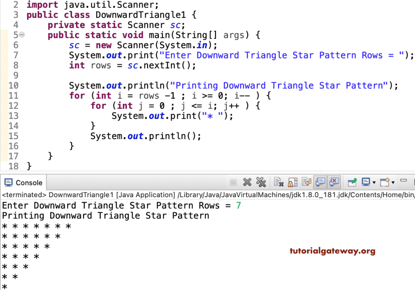Screen dimensions: 415x290
Task: Click the Display Selected Console icon
Action: coord(366,182)
